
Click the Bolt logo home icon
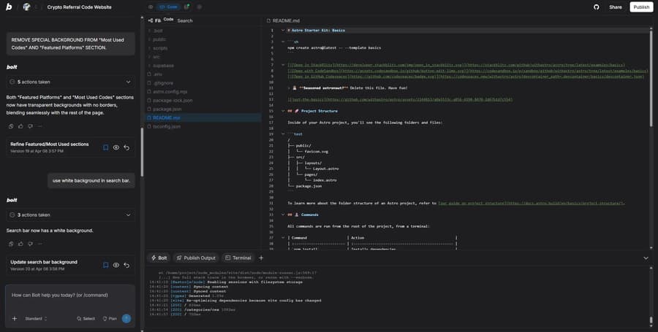coord(8,7)
